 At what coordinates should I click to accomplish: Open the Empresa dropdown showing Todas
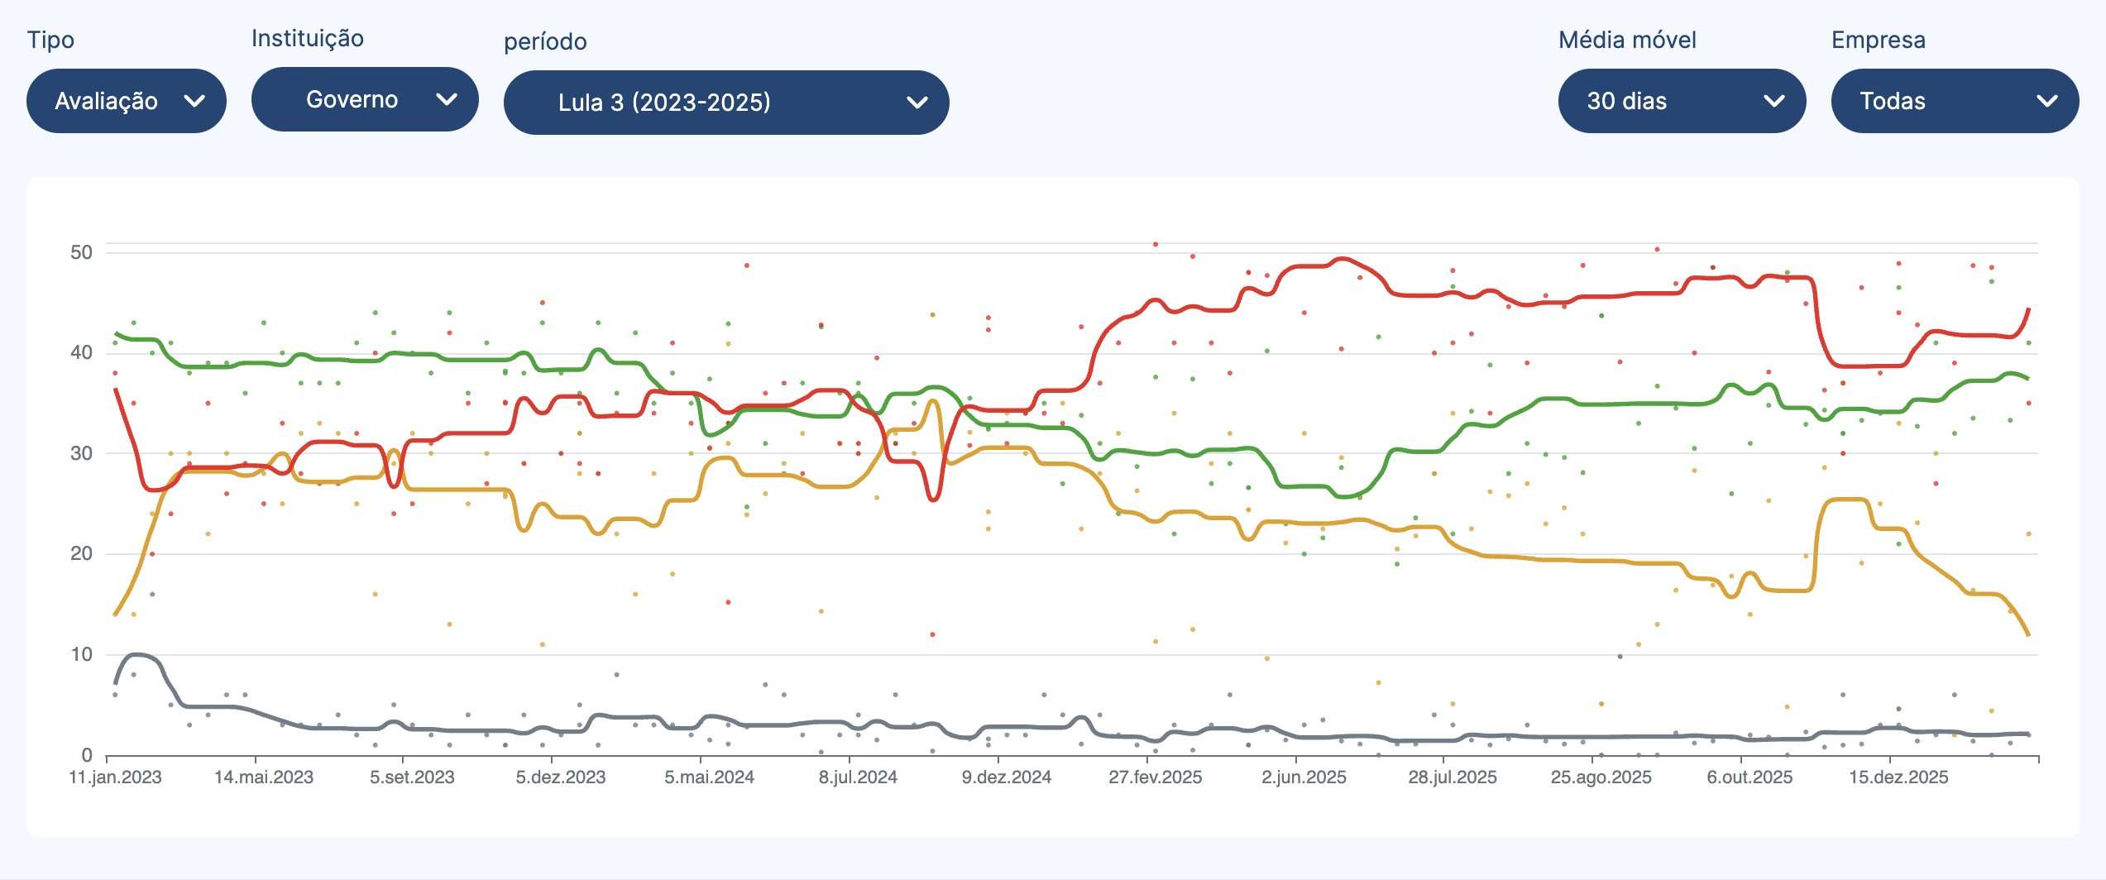1954,101
